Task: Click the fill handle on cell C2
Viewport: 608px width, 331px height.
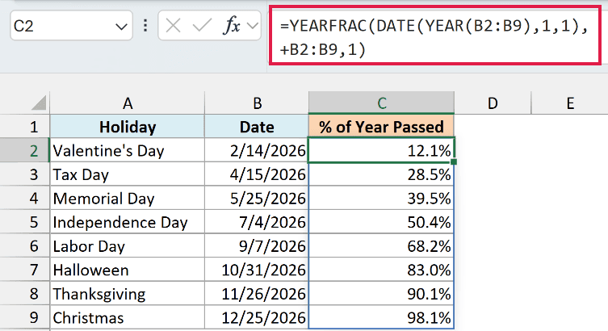Action: [x=454, y=161]
